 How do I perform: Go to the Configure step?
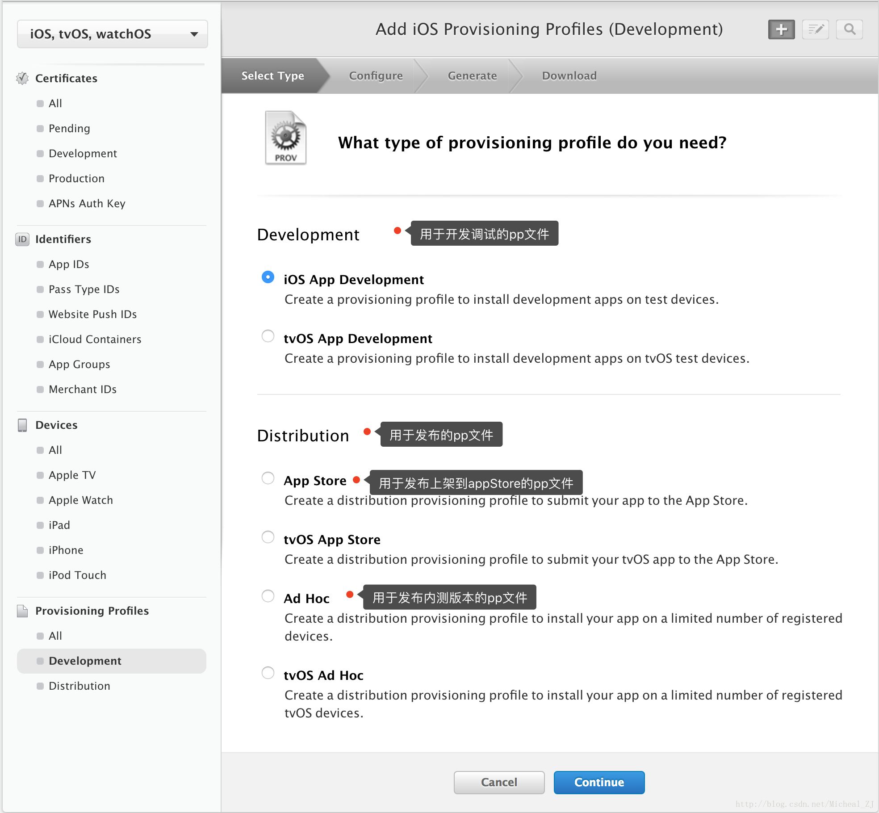pos(376,75)
